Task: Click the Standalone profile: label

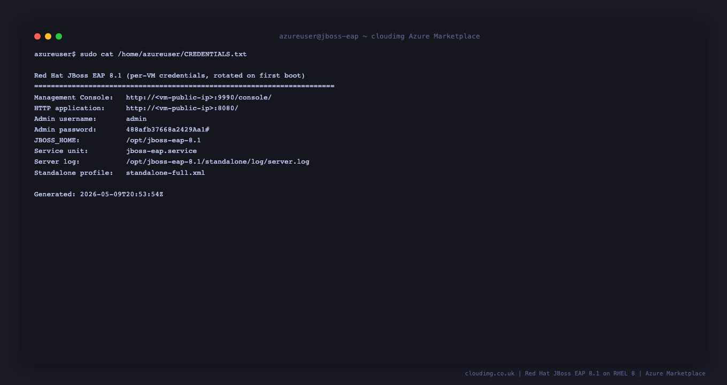Action: [74, 173]
